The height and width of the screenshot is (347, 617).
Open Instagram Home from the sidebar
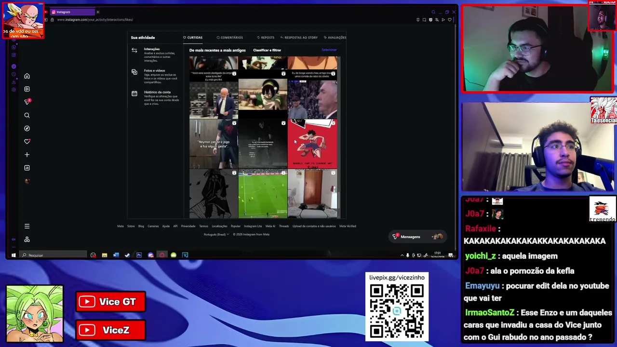[x=27, y=76]
